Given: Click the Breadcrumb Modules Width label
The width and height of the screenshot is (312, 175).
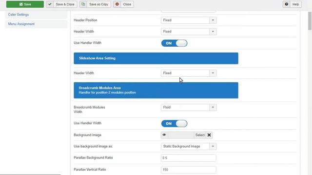Looking at the screenshot, I should pos(89,109).
